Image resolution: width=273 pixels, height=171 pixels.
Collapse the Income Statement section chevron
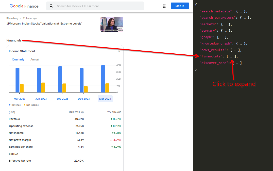pos(119,51)
